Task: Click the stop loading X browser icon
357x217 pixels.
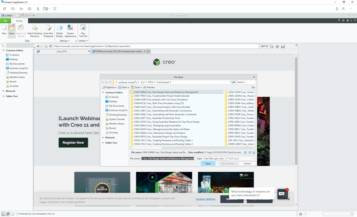Action: (x=267, y=46)
